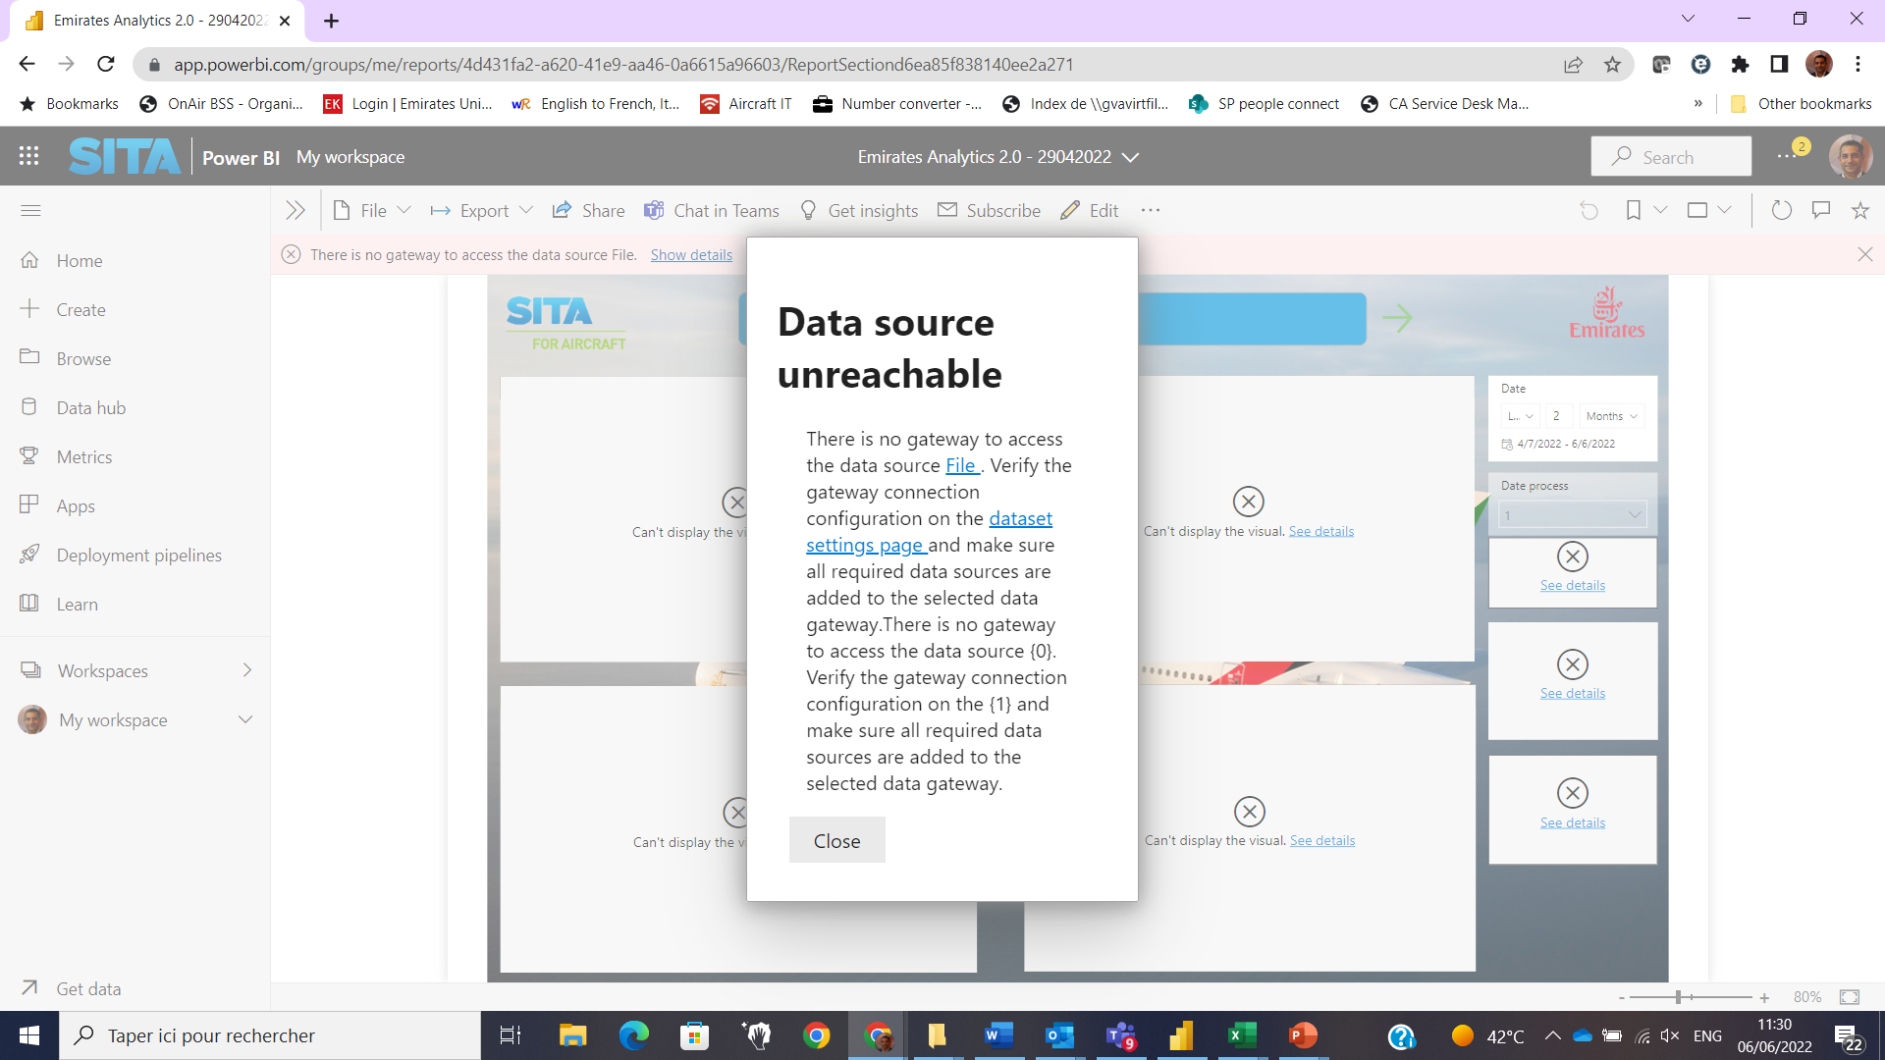The image size is (1885, 1060).
Task: Zoom in with plus icon
Action: coord(1764,997)
